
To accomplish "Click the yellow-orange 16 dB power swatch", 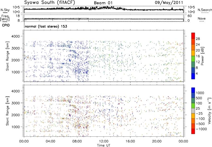I will [x=193, y=53].
